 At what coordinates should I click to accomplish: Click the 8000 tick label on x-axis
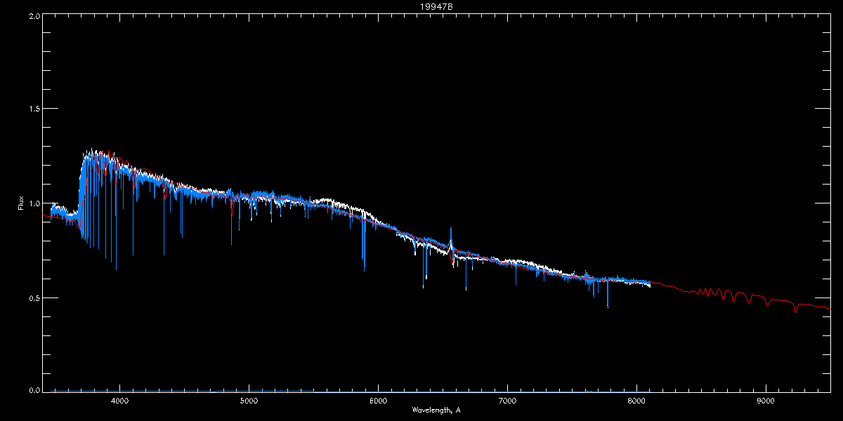[636, 402]
